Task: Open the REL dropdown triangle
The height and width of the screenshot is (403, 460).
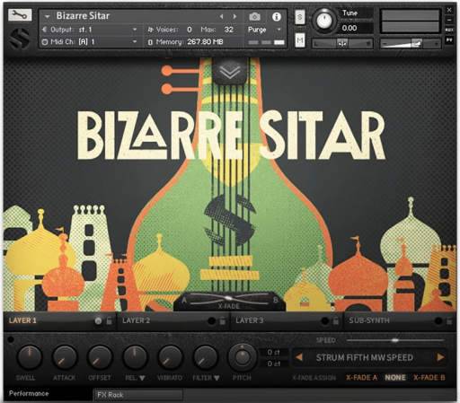Action: point(142,378)
